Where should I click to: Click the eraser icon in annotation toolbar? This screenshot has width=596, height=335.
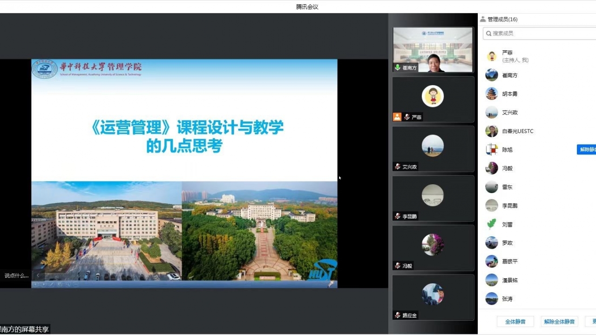[x=60, y=284]
